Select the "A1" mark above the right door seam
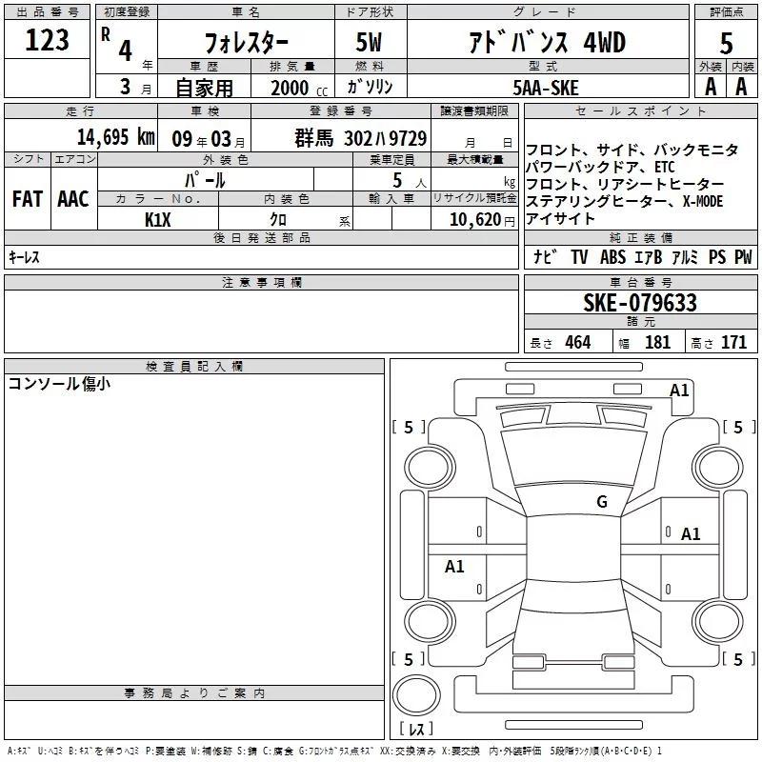This screenshot has width=762, height=762. click(x=691, y=534)
